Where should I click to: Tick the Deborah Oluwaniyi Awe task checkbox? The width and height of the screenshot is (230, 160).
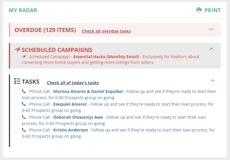(17, 117)
